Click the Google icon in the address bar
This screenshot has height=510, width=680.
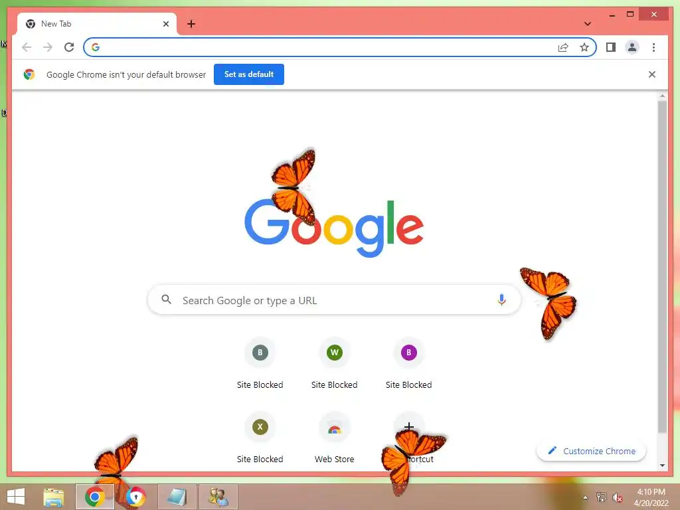[96, 47]
